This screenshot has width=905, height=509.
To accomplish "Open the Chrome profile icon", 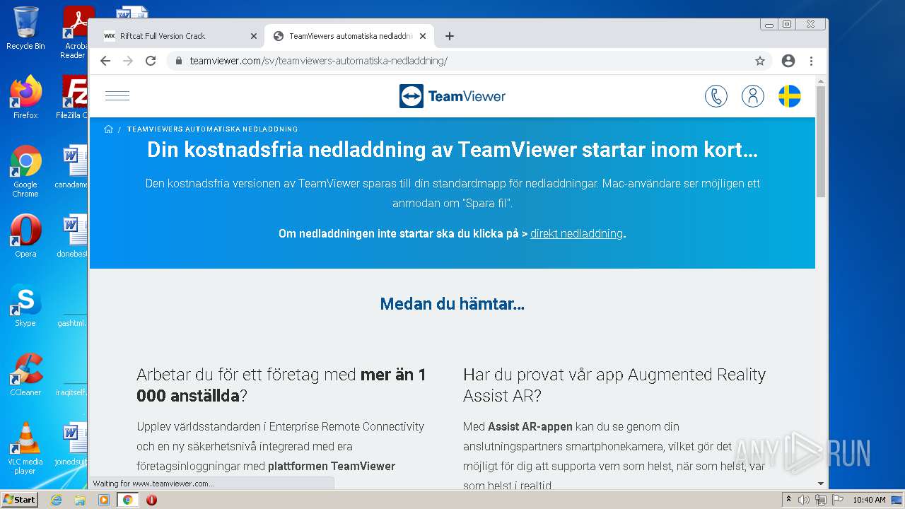I will click(x=788, y=61).
